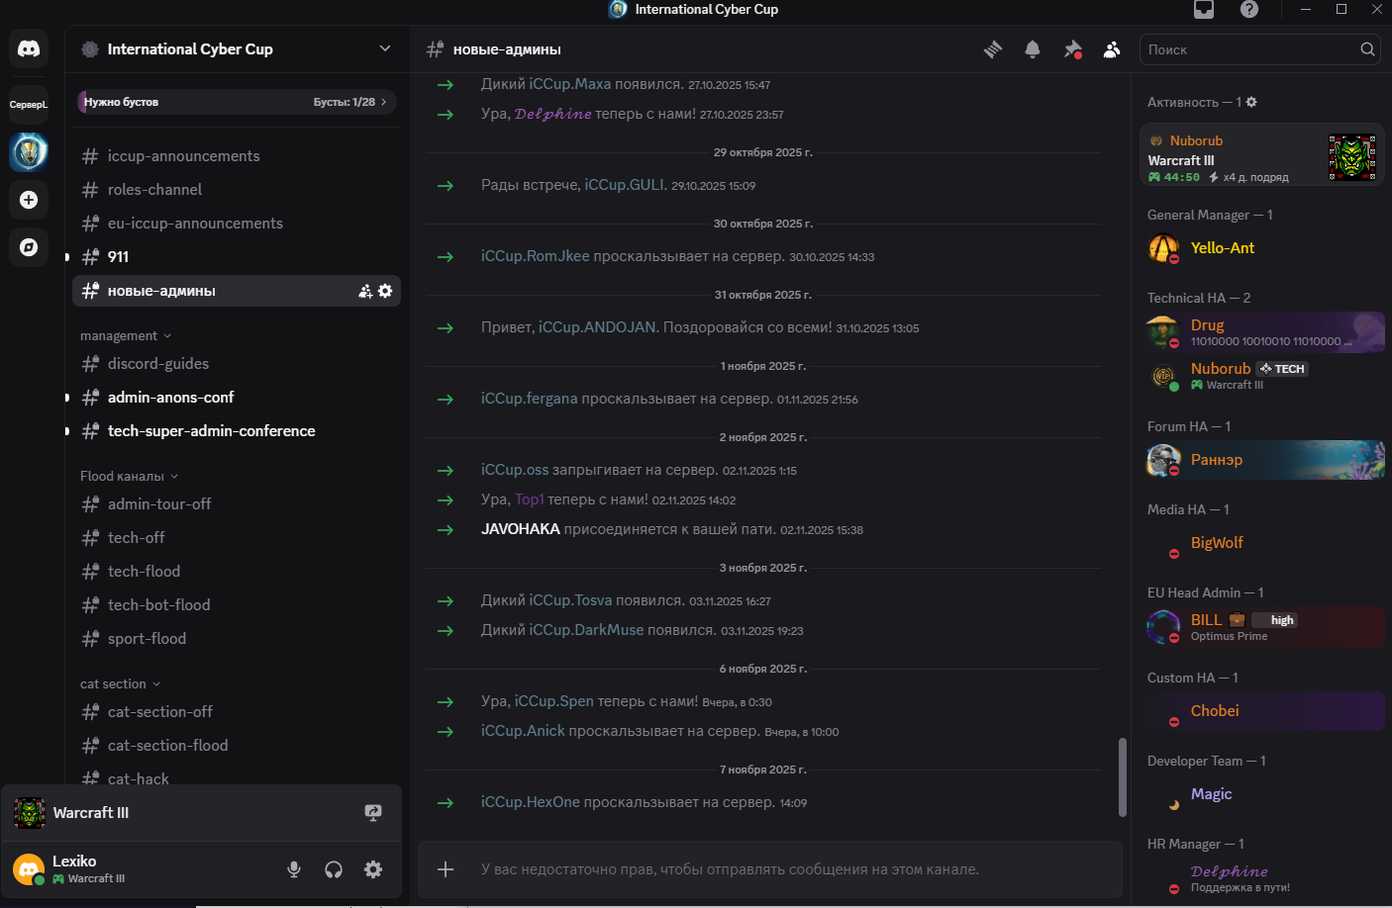The height and width of the screenshot is (908, 1392).
Task: Toggle headphones deafen
Action: pyautogui.click(x=334, y=869)
